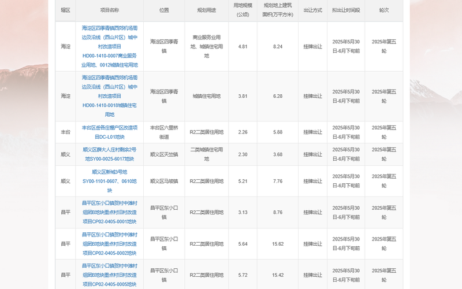Click the 轮次 column header
Image resolution: width=462 pixels, height=289 pixels.
point(384,10)
